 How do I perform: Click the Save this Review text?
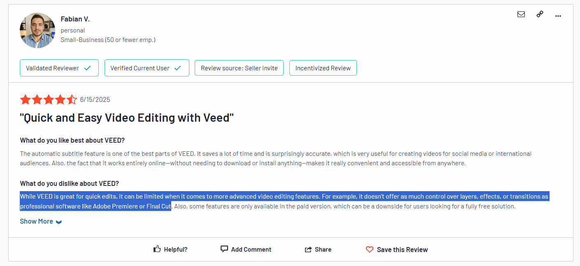pyautogui.click(x=402, y=250)
